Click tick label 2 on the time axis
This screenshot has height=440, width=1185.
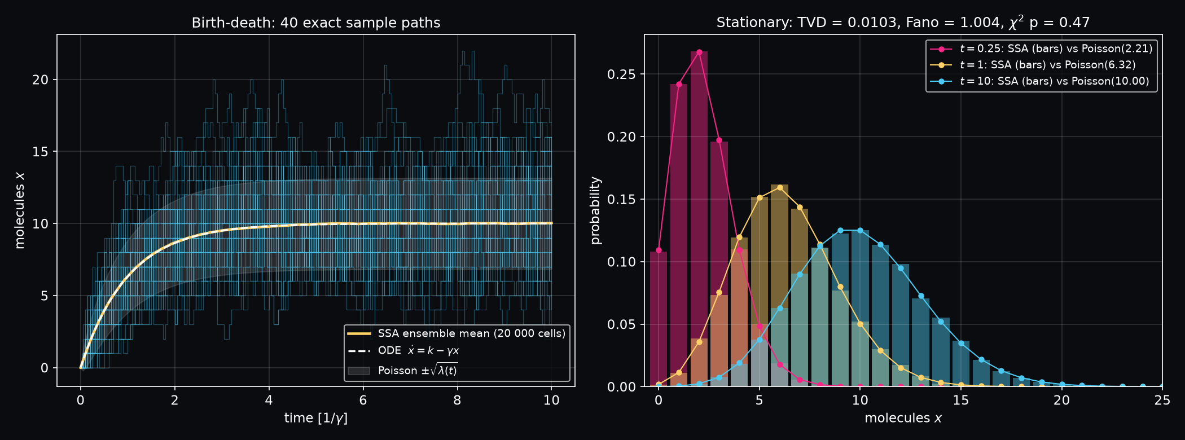tap(174, 401)
